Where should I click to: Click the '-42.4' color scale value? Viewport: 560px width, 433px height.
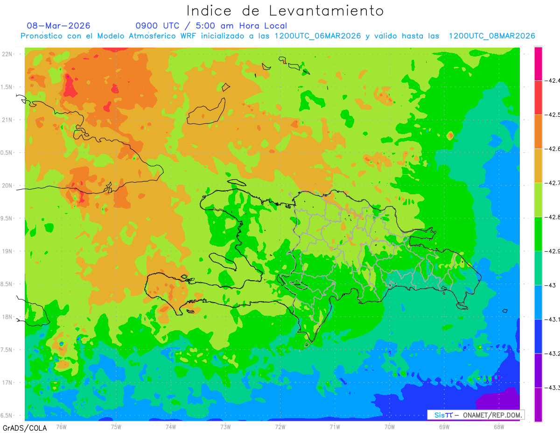[553, 80]
